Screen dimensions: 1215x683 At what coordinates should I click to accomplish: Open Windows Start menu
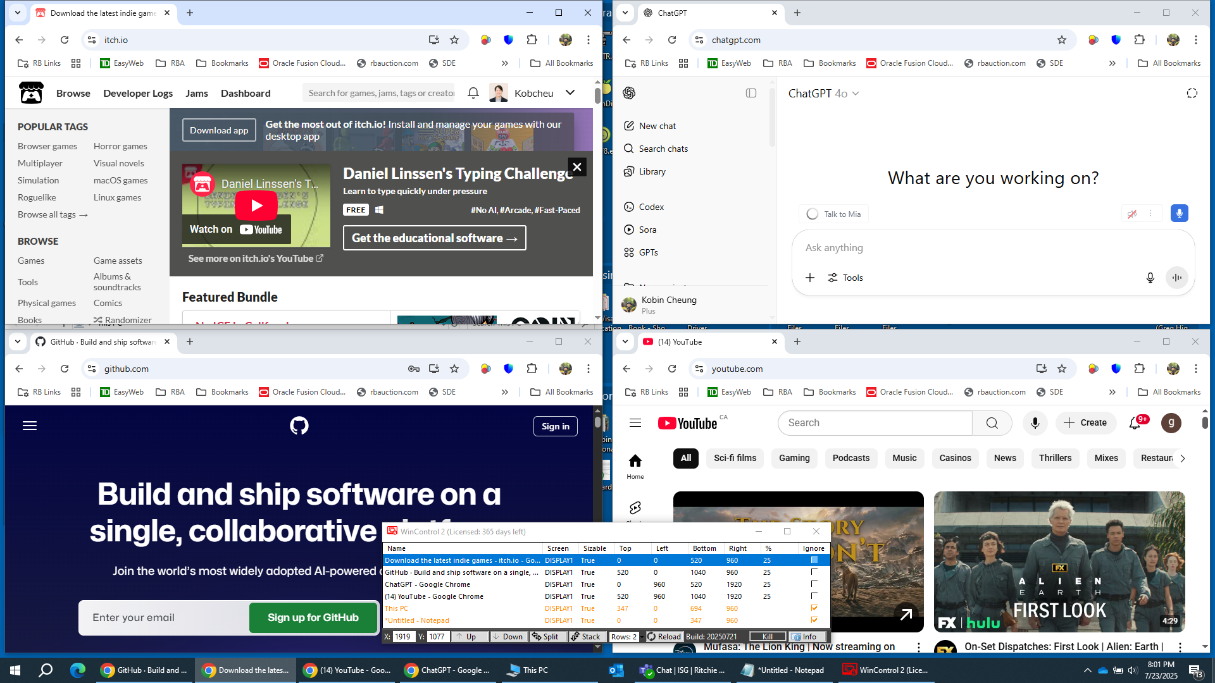coord(15,670)
